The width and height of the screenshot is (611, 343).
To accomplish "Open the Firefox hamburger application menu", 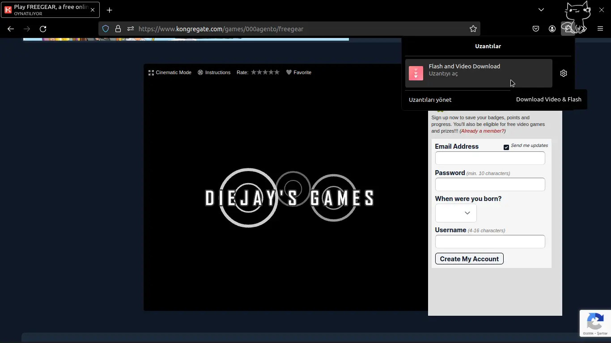I will coord(600,29).
